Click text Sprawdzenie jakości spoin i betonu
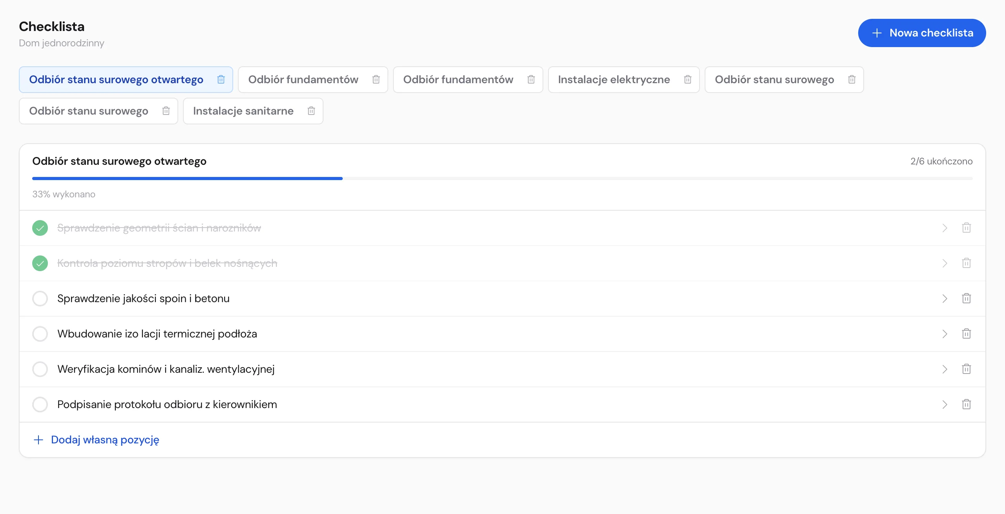 [143, 299]
